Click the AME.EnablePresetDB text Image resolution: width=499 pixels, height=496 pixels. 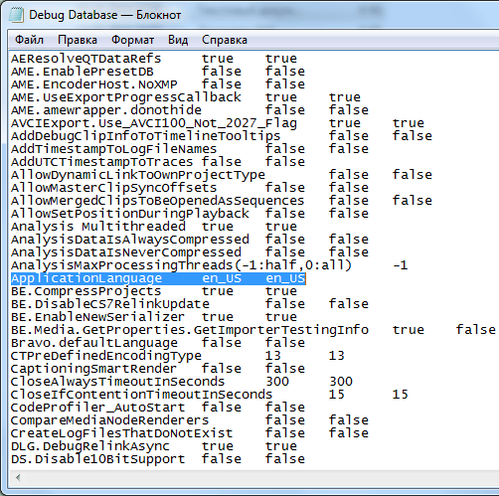point(83,72)
